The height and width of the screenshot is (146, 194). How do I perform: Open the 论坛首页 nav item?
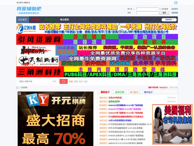pyautogui.click(x=23, y=20)
